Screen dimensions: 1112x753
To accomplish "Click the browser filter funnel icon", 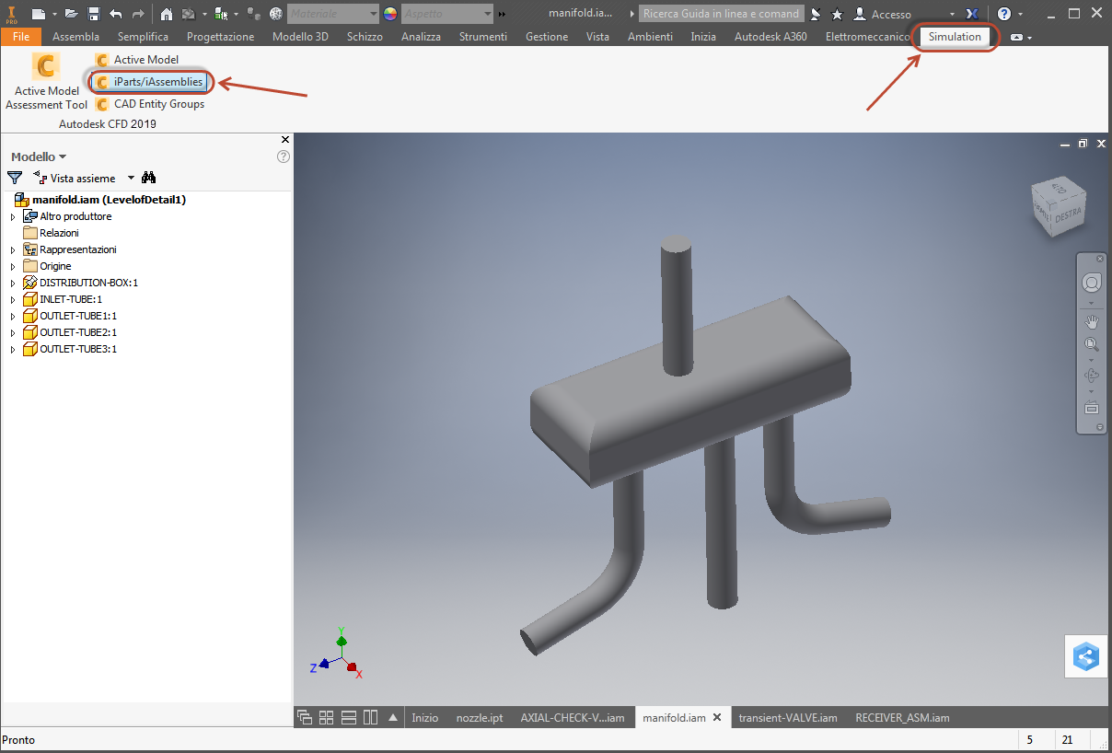I will [x=15, y=178].
